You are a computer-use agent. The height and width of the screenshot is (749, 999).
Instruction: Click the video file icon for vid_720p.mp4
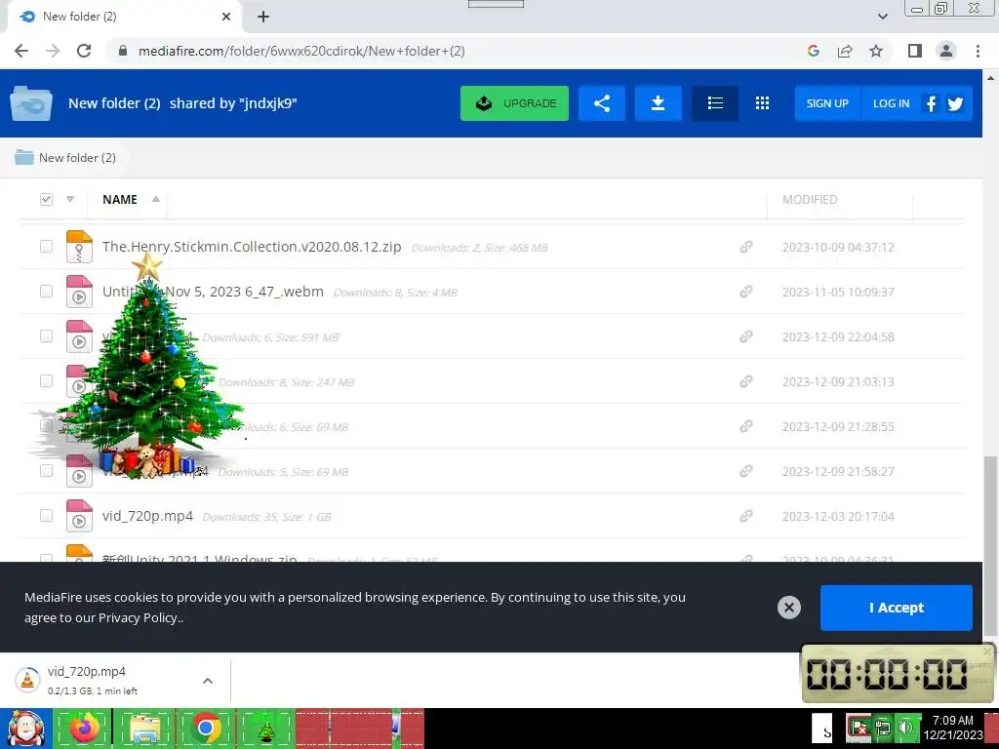click(x=79, y=516)
